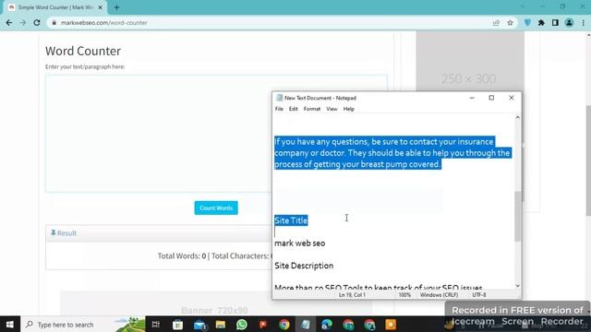Reload the word counter page
The height and width of the screenshot is (332, 591).
pyautogui.click(x=37, y=22)
